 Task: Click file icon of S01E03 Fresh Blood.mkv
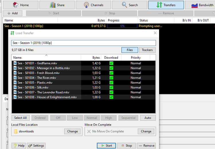(15, 73)
